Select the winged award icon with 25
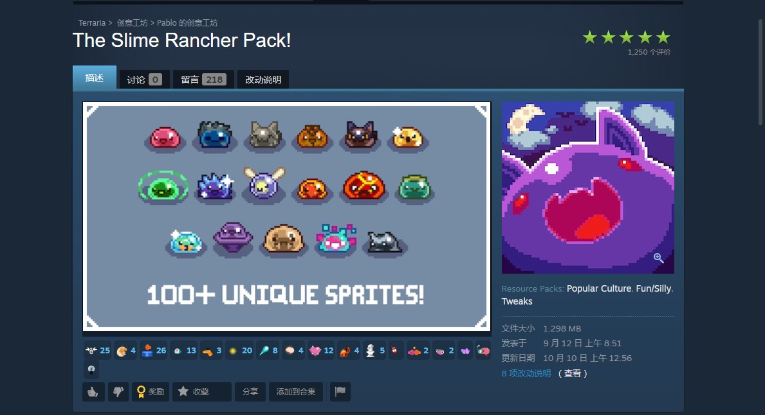The width and height of the screenshot is (765, 415). 98,351
